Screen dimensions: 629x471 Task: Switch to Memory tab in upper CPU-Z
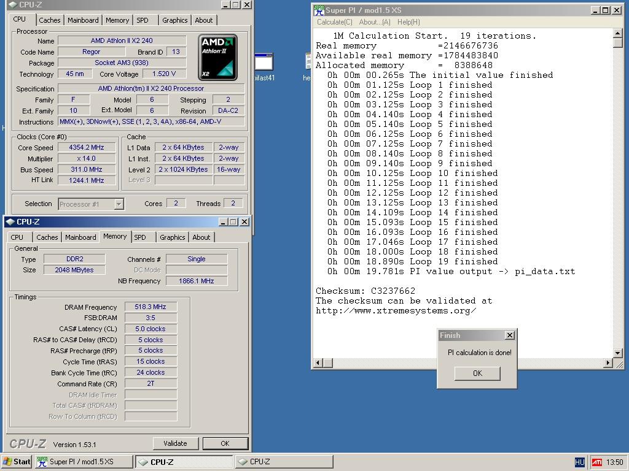pos(117,20)
